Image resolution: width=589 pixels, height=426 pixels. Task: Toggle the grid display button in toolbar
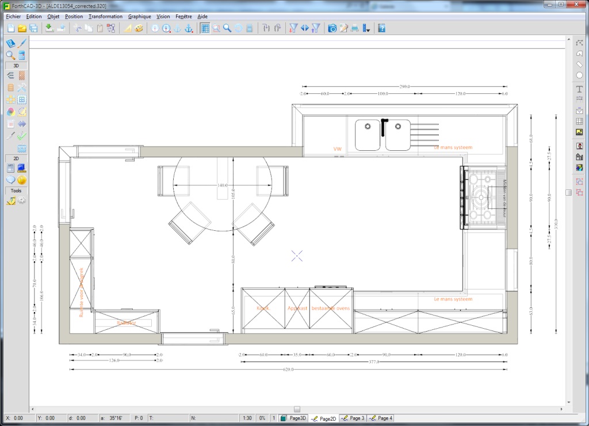(205, 28)
